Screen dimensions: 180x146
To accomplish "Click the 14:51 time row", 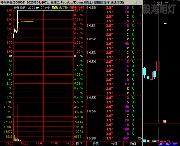I will coord(114,26).
